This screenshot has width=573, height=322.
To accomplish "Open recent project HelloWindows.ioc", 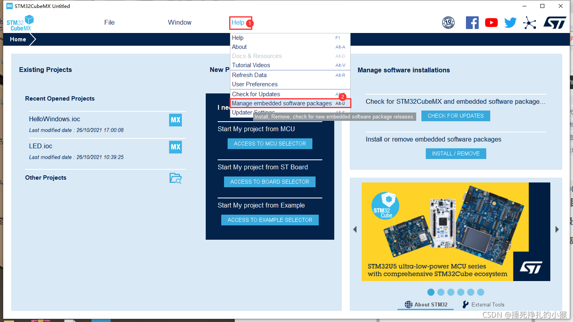I will 55,119.
